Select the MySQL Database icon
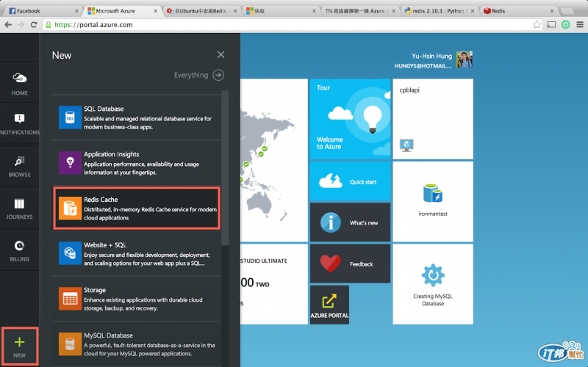The image size is (588, 367). tap(70, 344)
